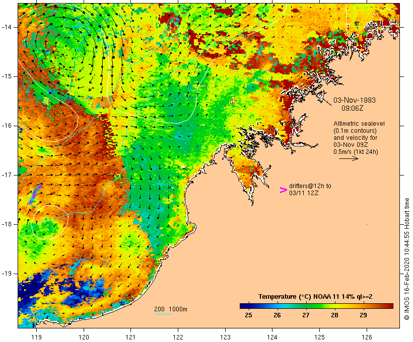This screenshot has height=342, width=413.
Task: Click the velocity scale reference arrow
Action: coord(349,158)
